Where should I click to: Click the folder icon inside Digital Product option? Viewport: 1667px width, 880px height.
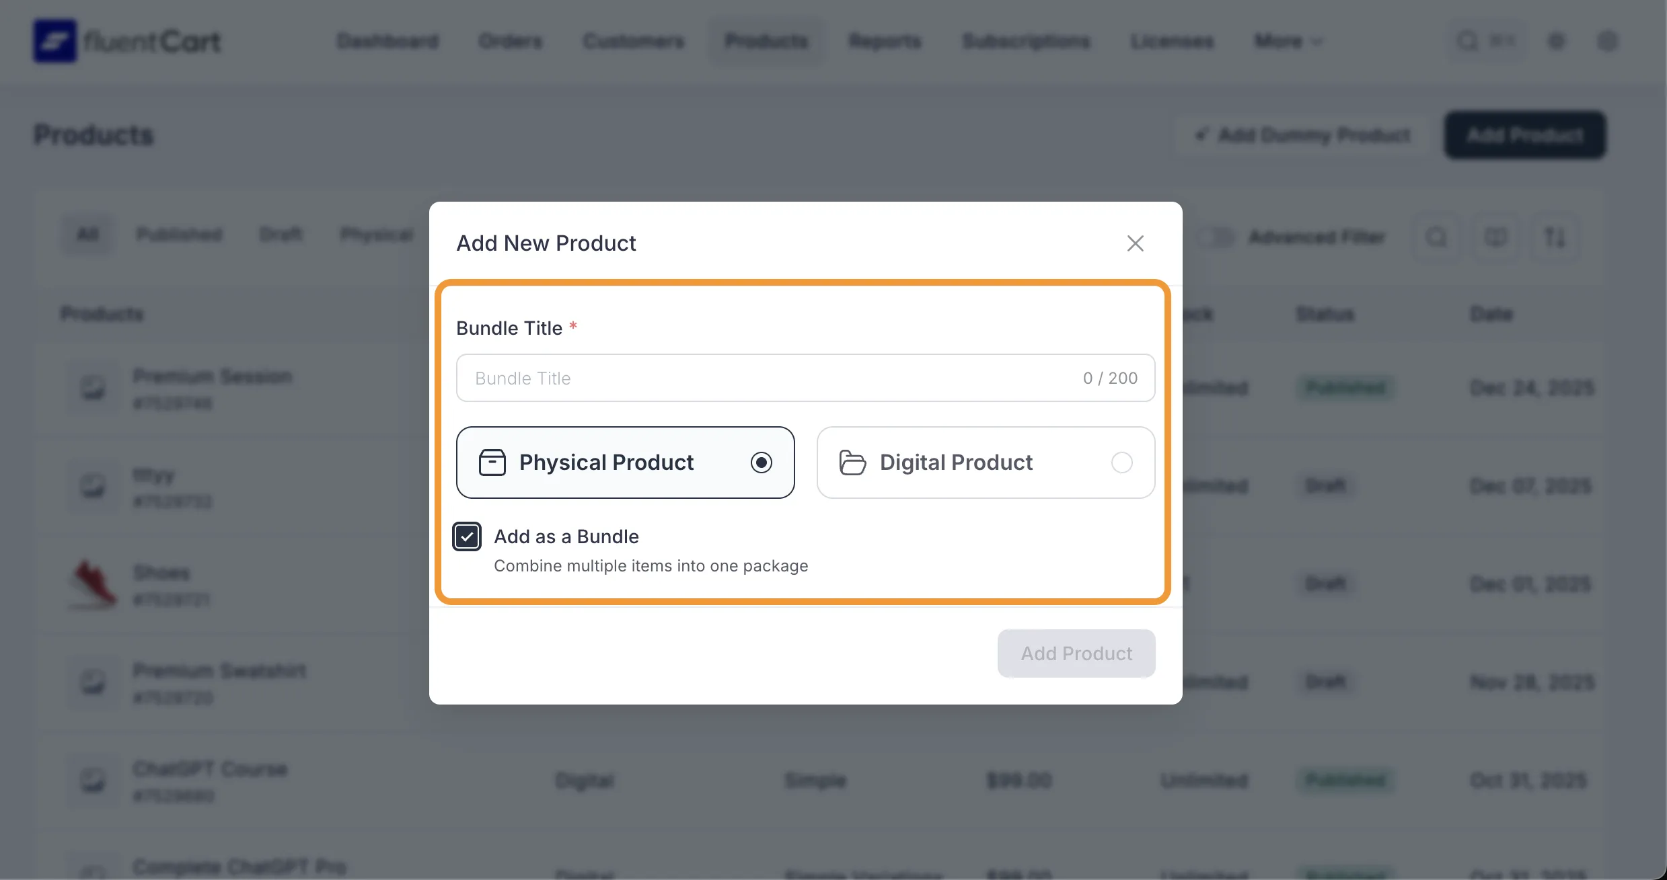tap(852, 462)
